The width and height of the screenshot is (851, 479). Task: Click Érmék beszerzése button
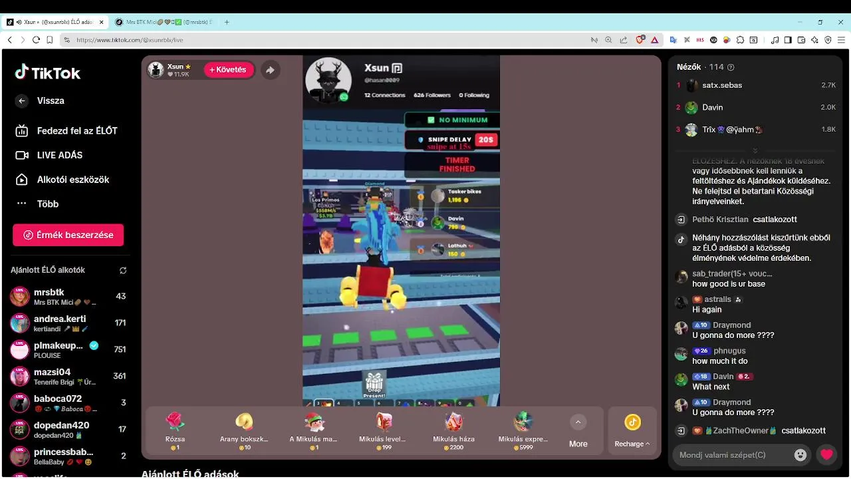point(68,235)
